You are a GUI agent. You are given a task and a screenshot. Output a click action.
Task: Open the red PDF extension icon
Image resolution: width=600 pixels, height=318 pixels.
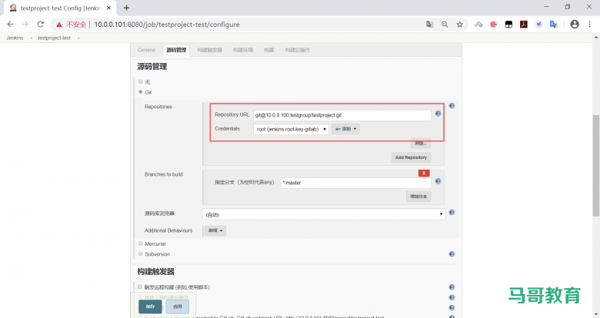524,25
